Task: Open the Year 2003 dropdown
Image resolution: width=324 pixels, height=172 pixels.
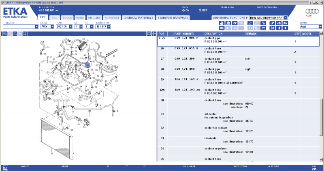Action: [70, 27]
